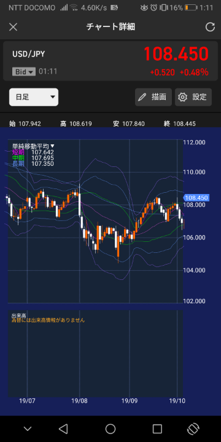The width and height of the screenshot is (221, 442).
Task: Tap the 01:11 quote timestamp
Action: click(48, 72)
